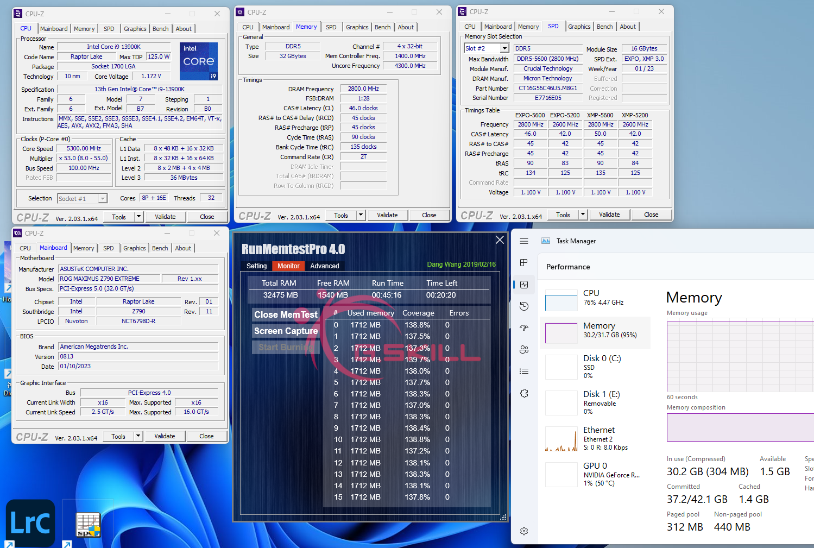This screenshot has width=814, height=548.
Task: Select Disk 0 (C:) performance item
Action: (x=595, y=367)
